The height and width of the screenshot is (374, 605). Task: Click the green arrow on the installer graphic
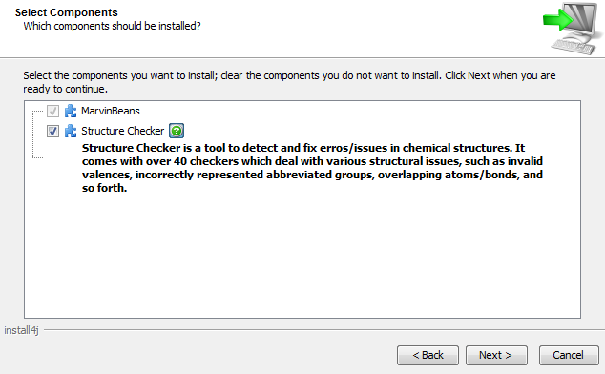coord(557,20)
